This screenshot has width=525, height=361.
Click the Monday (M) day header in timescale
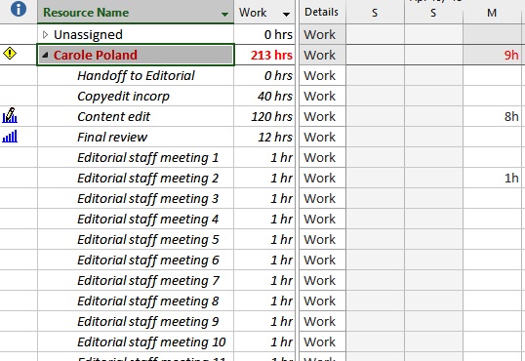coord(492,13)
